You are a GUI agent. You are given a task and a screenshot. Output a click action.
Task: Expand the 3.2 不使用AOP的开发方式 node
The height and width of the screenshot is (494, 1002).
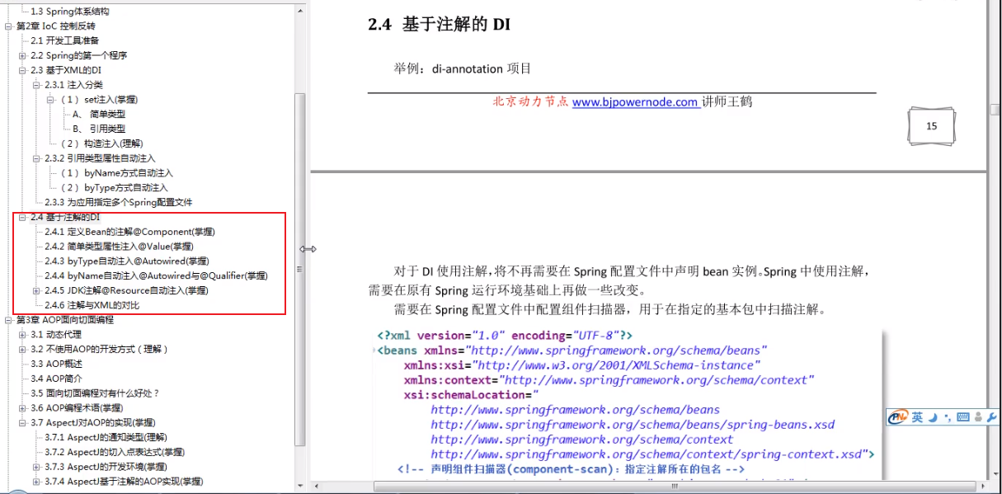point(22,349)
